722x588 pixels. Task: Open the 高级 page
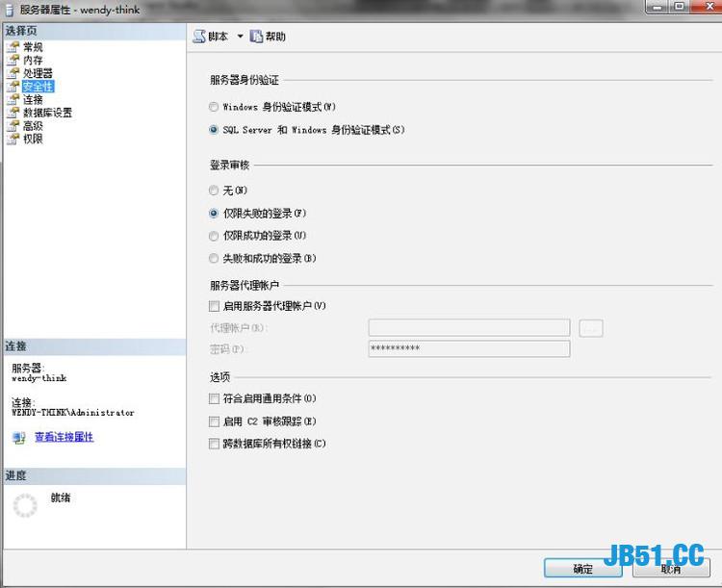[33, 125]
